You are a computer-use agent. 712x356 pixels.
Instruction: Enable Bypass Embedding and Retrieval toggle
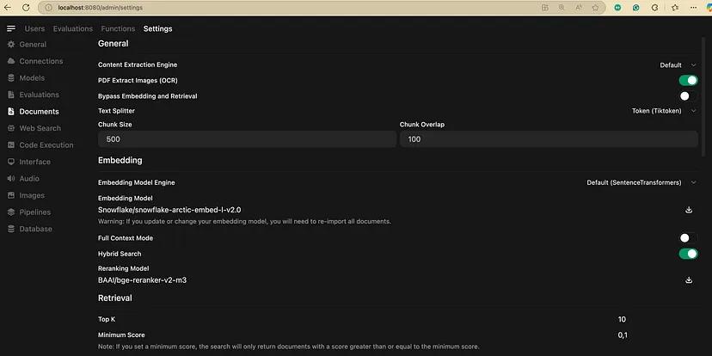click(x=689, y=96)
